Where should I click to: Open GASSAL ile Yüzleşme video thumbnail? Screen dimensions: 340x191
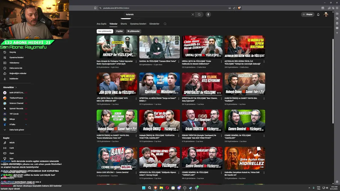159,47
